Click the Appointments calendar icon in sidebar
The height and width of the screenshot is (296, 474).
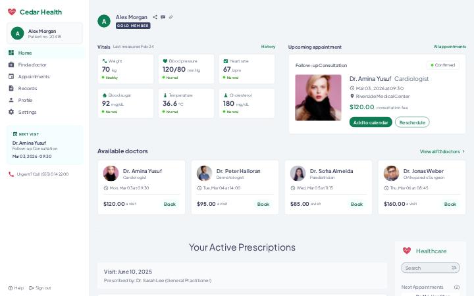click(x=11, y=76)
